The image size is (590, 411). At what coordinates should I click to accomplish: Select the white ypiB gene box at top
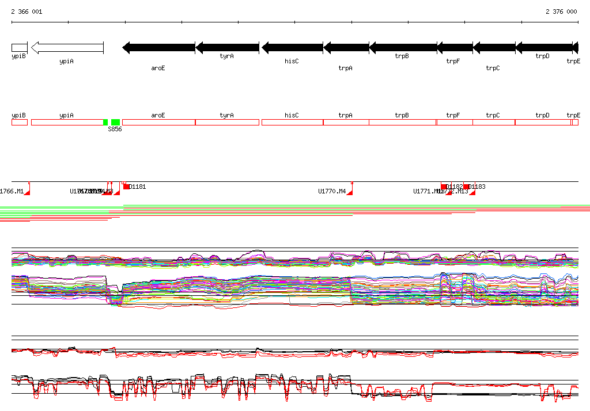coord(19,47)
